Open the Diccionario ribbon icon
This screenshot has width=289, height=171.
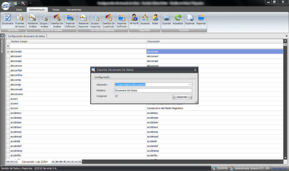(x=7, y=20)
